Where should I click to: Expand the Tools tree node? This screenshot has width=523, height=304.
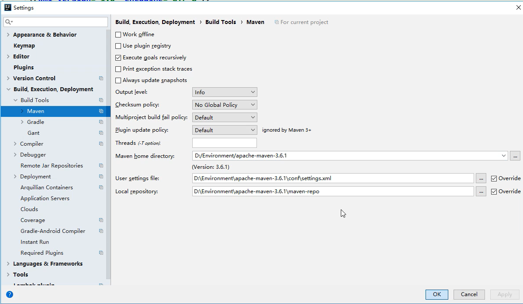tap(8, 275)
